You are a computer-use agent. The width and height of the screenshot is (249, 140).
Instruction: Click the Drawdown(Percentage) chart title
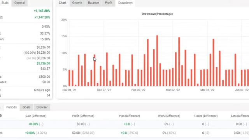point(157,14)
